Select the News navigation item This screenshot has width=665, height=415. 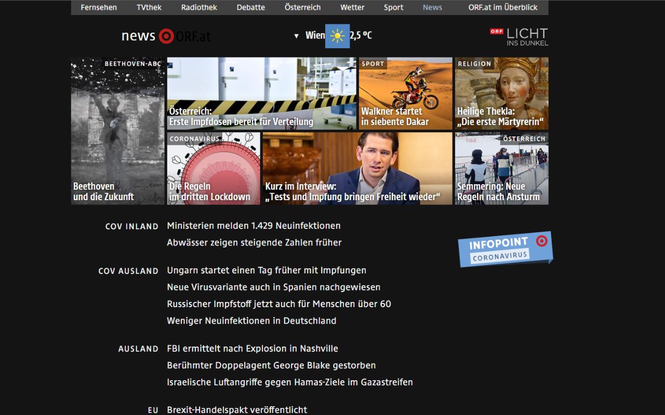432,7
